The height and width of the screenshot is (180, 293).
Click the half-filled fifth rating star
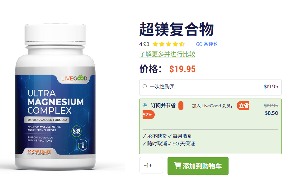(x=182, y=44)
